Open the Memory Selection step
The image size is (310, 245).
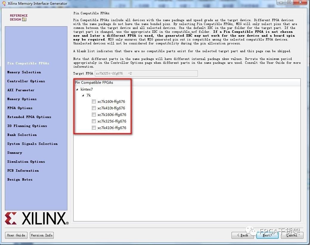24,72
